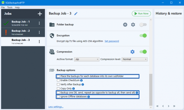
Task: Check Verify After Backup
Action: point(58,84)
